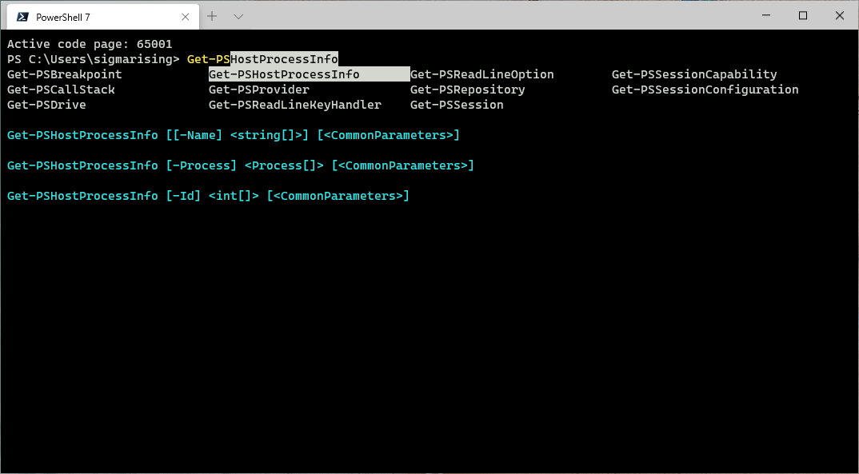Select the Get-PSBreakpoint completion
Screen dimensions: 859x474
click(x=64, y=74)
